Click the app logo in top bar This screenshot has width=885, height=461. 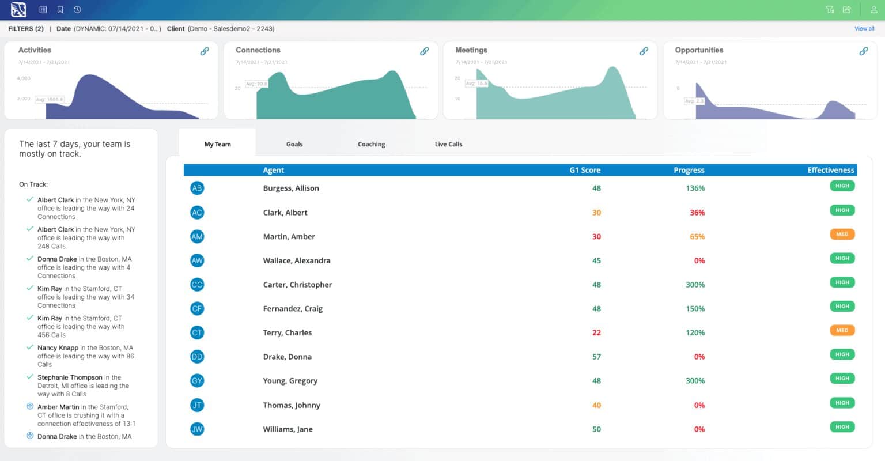tap(18, 10)
